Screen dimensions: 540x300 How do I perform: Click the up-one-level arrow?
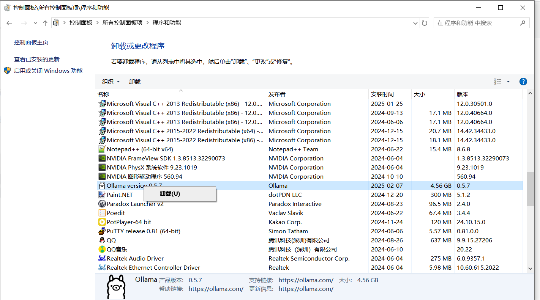click(x=45, y=23)
